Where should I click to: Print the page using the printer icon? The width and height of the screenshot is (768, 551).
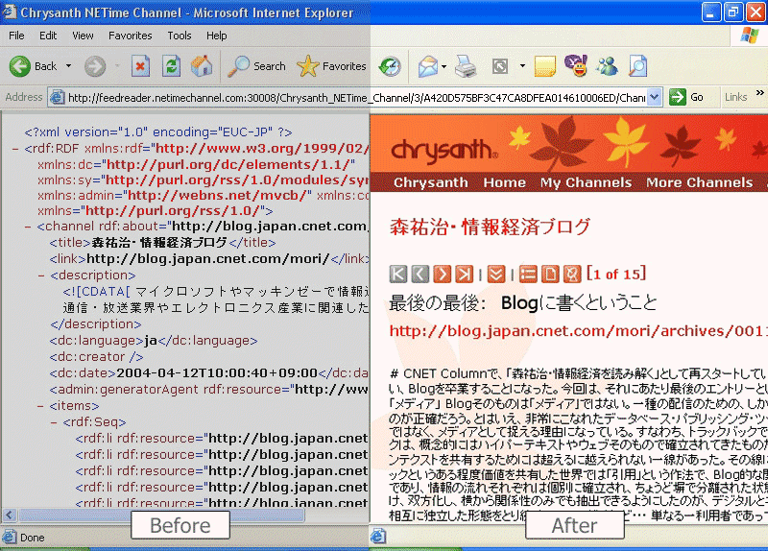pyautogui.click(x=466, y=66)
